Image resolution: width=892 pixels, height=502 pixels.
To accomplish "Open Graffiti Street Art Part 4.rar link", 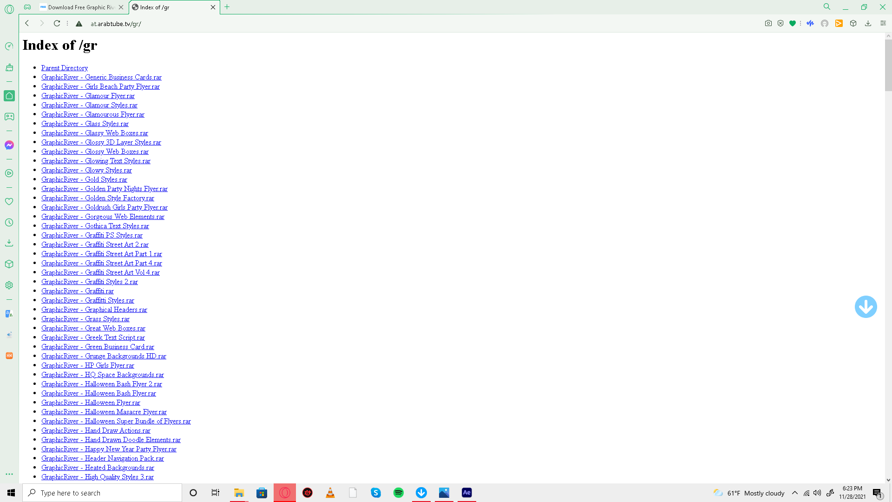I will (102, 263).
